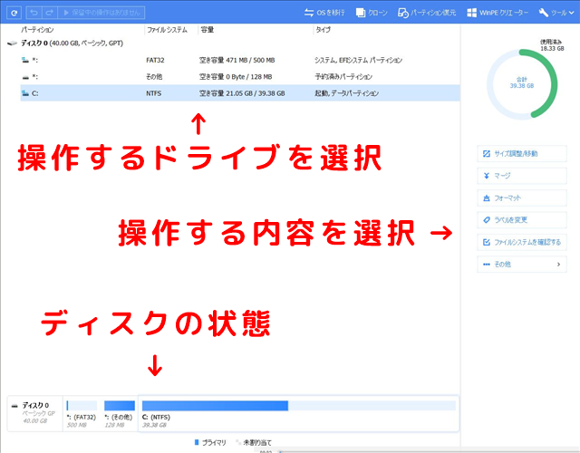The height and width of the screenshot is (453, 580).
Task: Click システム, EFIシステム パーティション text
Action: (358, 60)
